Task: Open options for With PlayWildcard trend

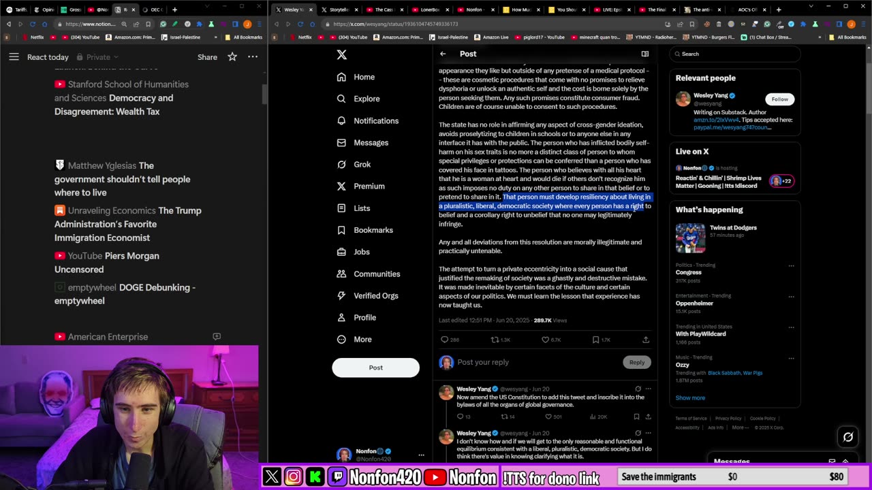Action: point(791,327)
